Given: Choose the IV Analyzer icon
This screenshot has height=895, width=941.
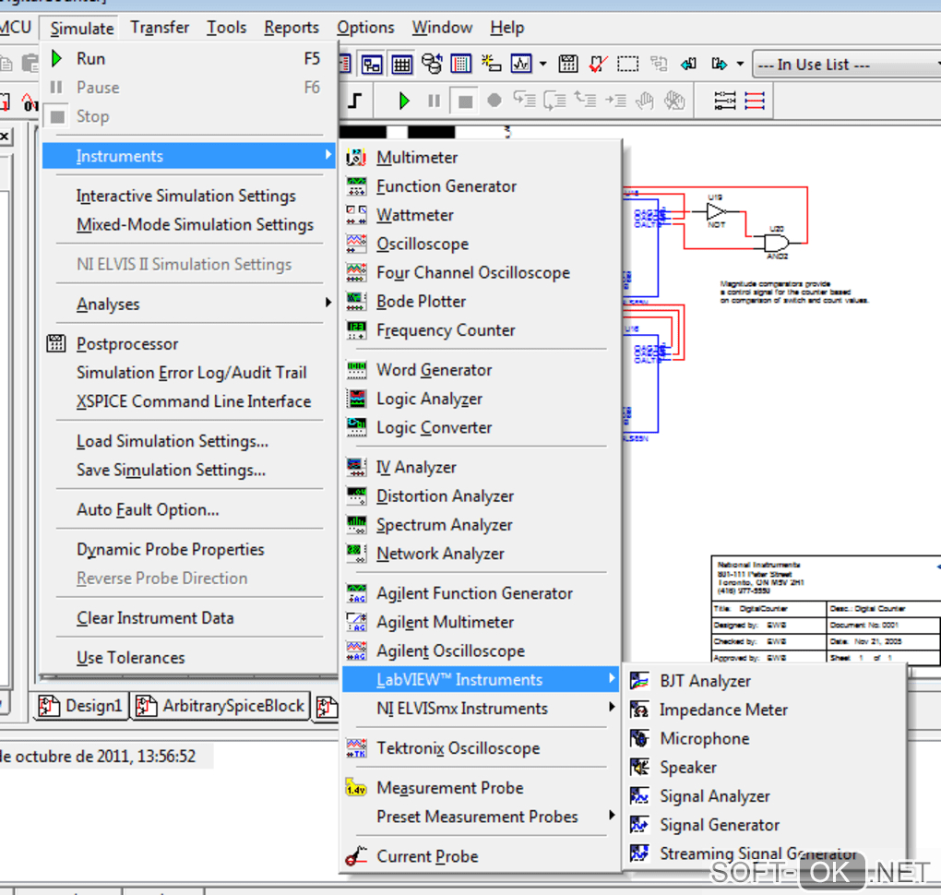Looking at the screenshot, I should [356, 468].
